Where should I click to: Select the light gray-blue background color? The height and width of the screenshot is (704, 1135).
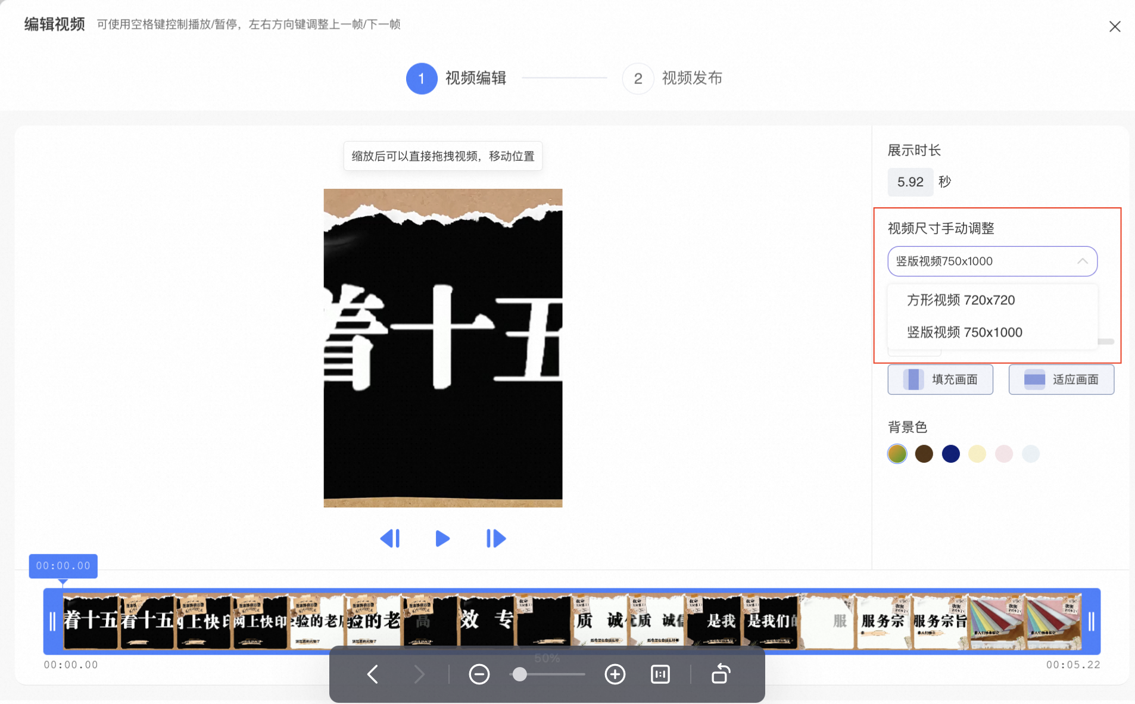click(x=1031, y=454)
